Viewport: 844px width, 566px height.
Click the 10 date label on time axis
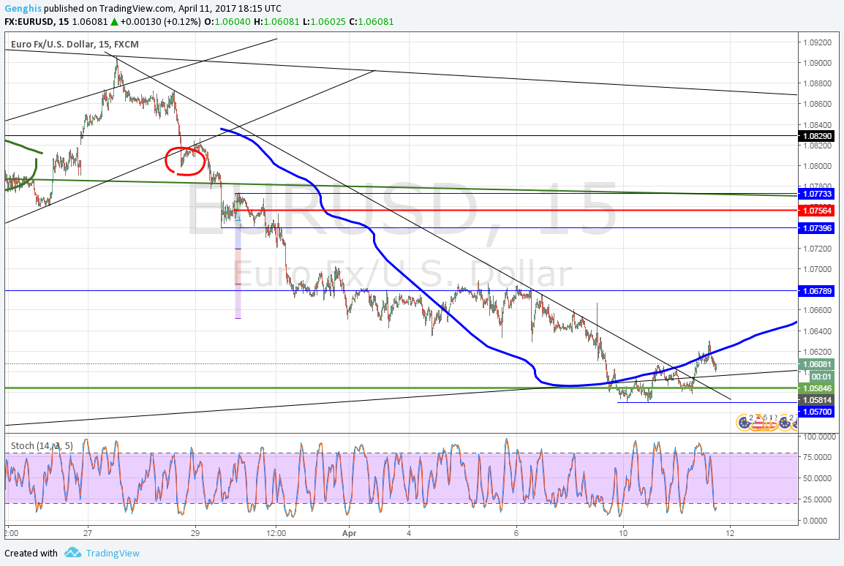(x=623, y=533)
